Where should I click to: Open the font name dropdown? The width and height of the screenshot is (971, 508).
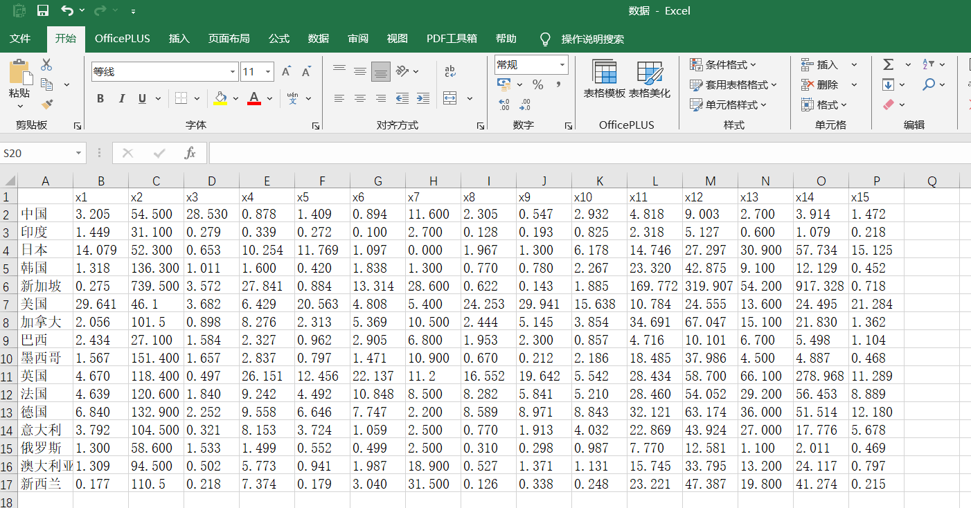[x=233, y=72]
